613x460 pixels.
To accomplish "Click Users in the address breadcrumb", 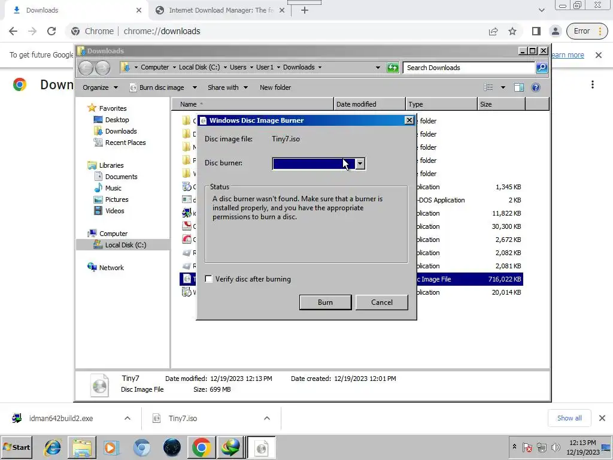I will point(238,67).
